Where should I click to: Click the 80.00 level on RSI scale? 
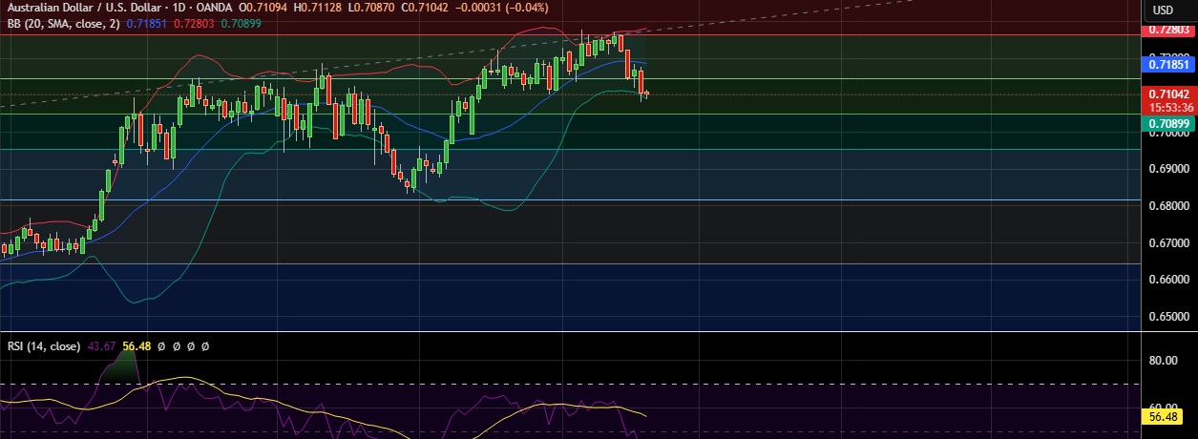coord(1163,361)
